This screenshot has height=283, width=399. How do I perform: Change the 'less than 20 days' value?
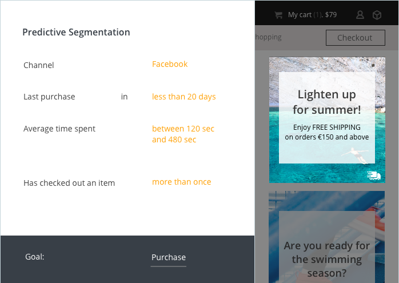(x=183, y=97)
